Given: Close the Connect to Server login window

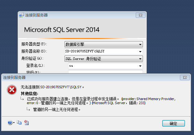Looking at the screenshot, I should [x=140, y=15].
